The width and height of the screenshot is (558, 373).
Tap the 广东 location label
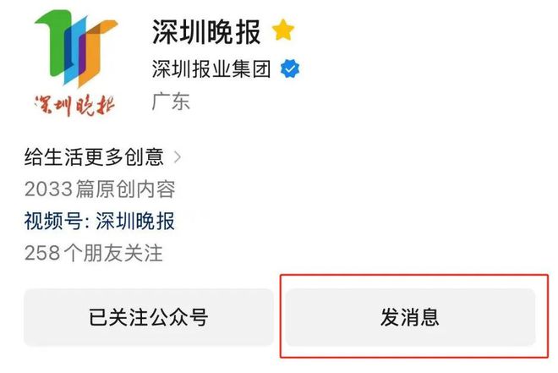(171, 101)
